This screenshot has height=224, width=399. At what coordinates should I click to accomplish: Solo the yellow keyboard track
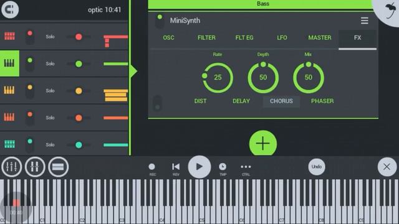[x=50, y=91]
